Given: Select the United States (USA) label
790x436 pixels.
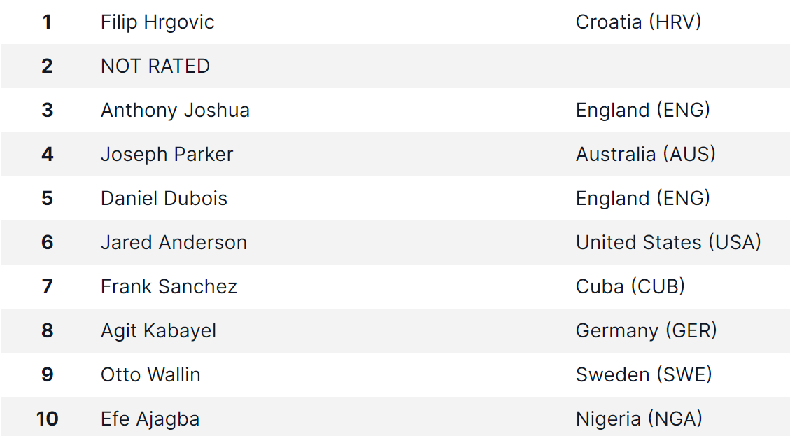Looking at the screenshot, I should (668, 242).
